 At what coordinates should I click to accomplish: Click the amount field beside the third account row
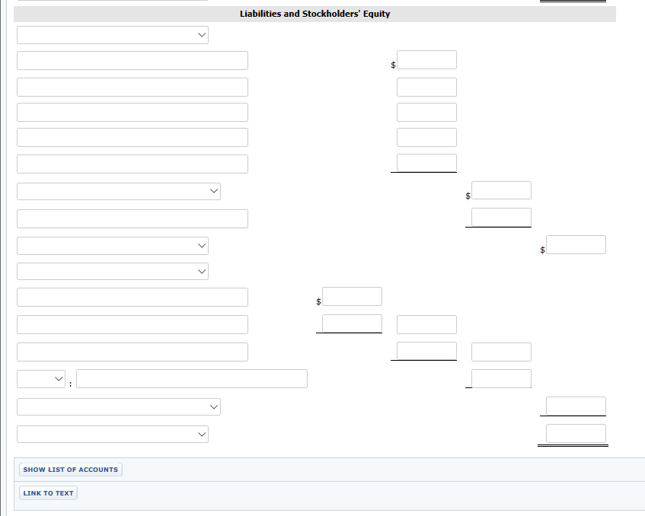pos(426,112)
